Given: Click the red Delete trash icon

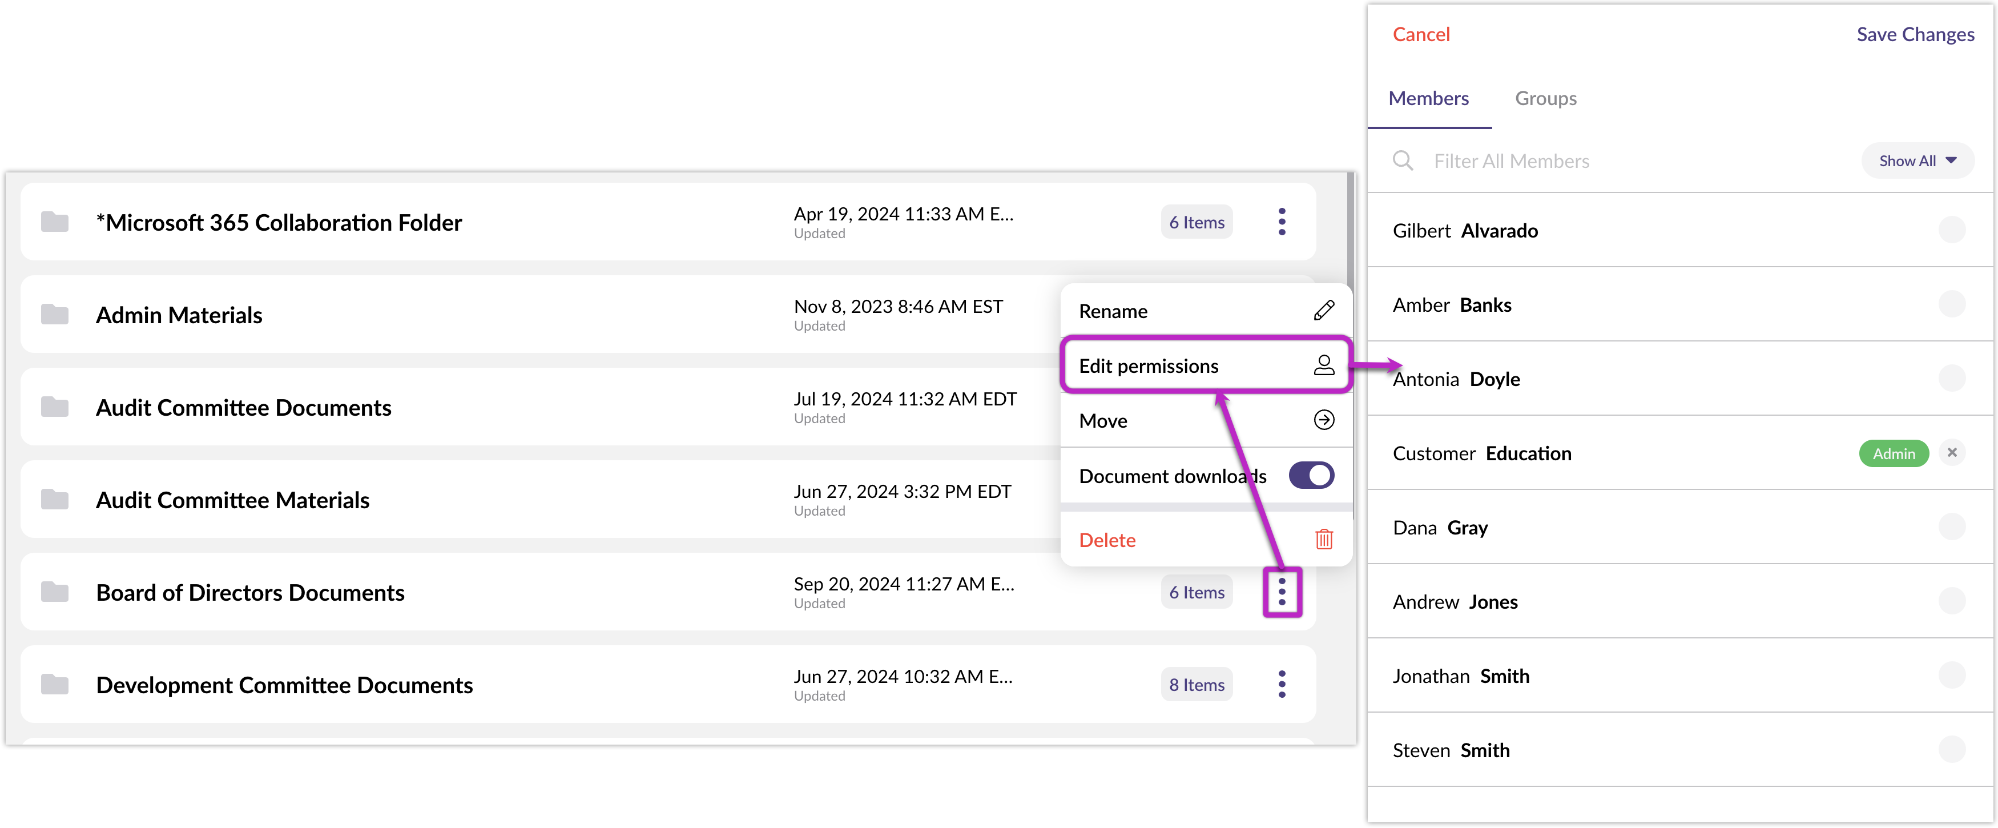Looking at the screenshot, I should [x=1323, y=539].
